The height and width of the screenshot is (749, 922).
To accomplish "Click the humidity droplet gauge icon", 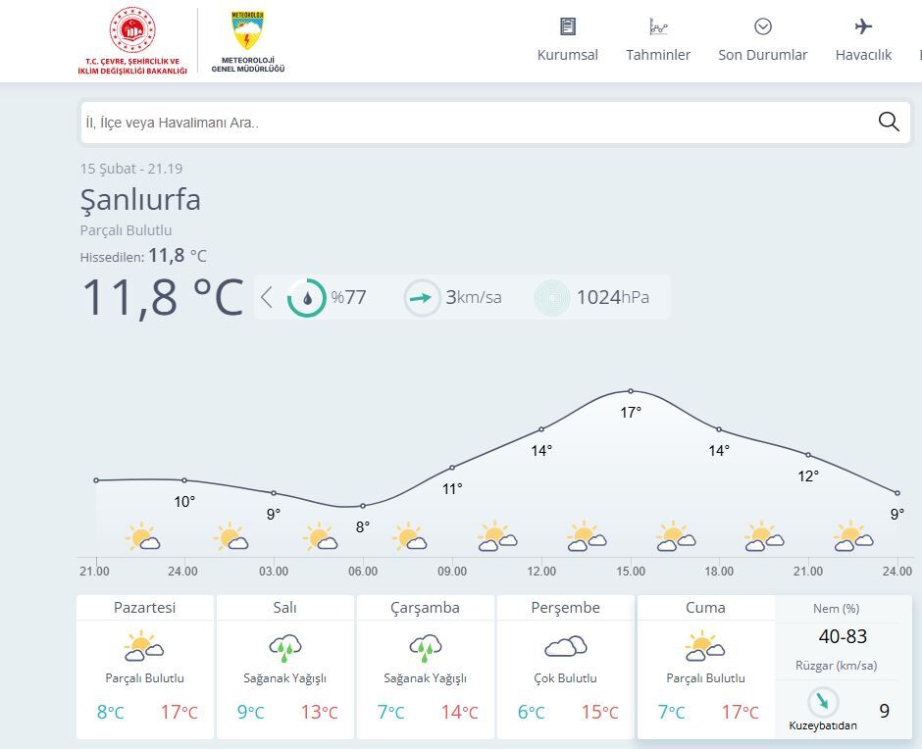I will (x=306, y=297).
